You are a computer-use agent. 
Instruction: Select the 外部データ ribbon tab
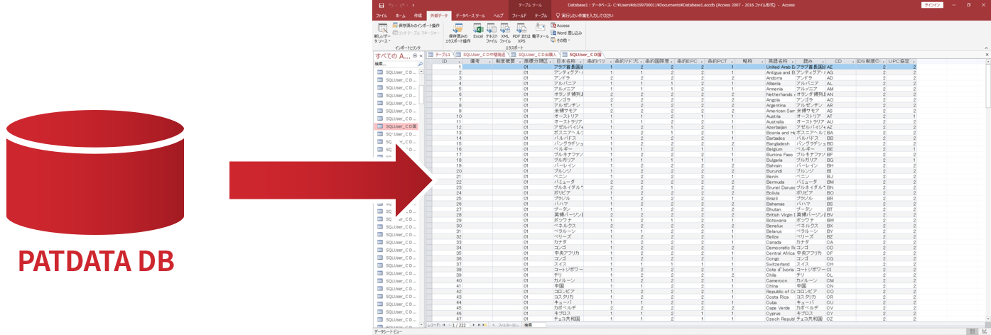(x=440, y=15)
